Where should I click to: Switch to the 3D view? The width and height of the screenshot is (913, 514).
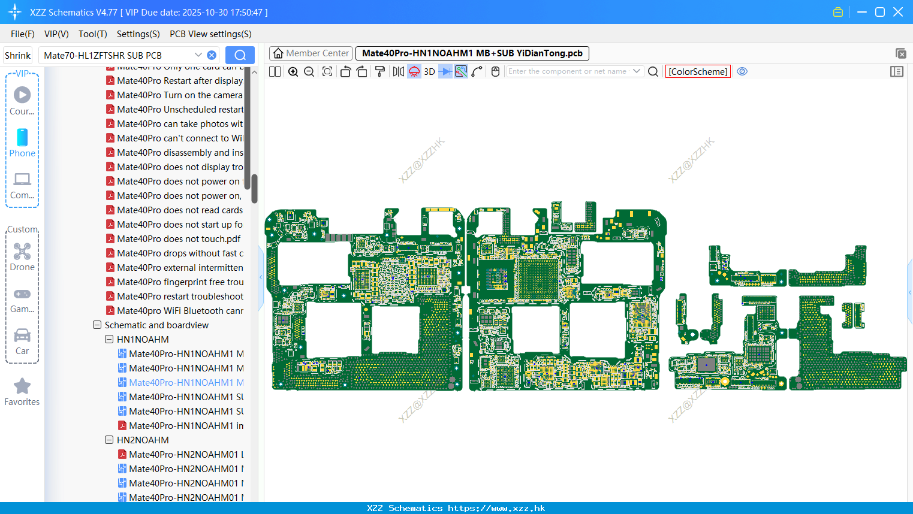(429, 71)
